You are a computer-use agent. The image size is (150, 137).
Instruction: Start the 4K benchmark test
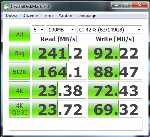pyautogui.click(x=20, y=90)
